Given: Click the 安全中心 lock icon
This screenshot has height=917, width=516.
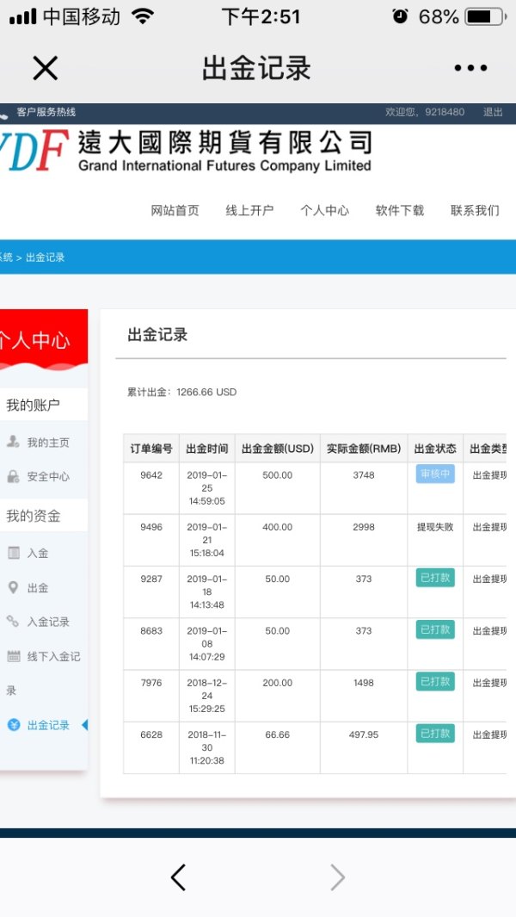Looking at the screenshot, I should pyautogui.click(x=13, y=476).
